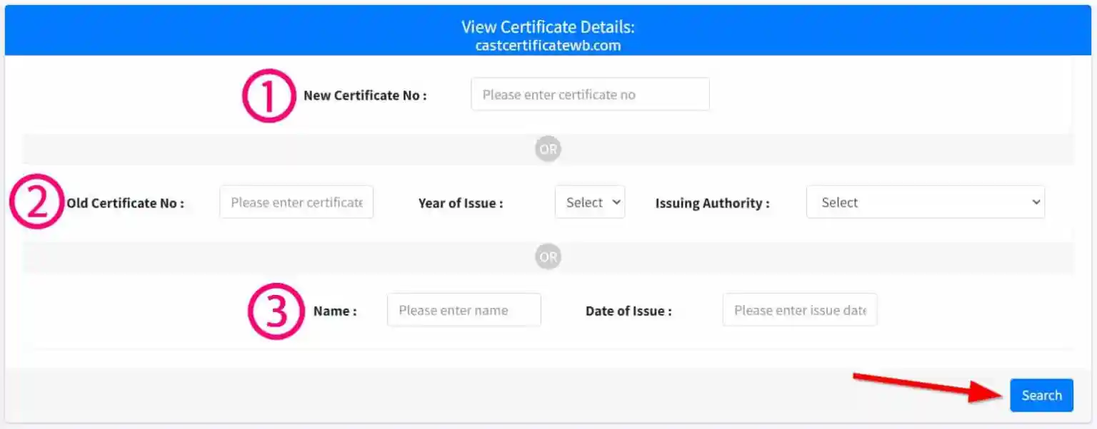Click the castcertificatewb.com header link
Screen dimensions: 1097x429
[x=548, y=44]
